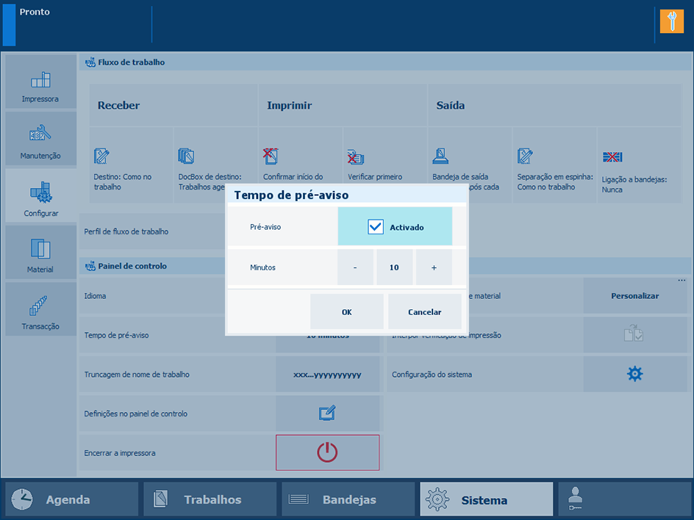
Task: Select the Material sidebar section
Action: tap(40, 253)
